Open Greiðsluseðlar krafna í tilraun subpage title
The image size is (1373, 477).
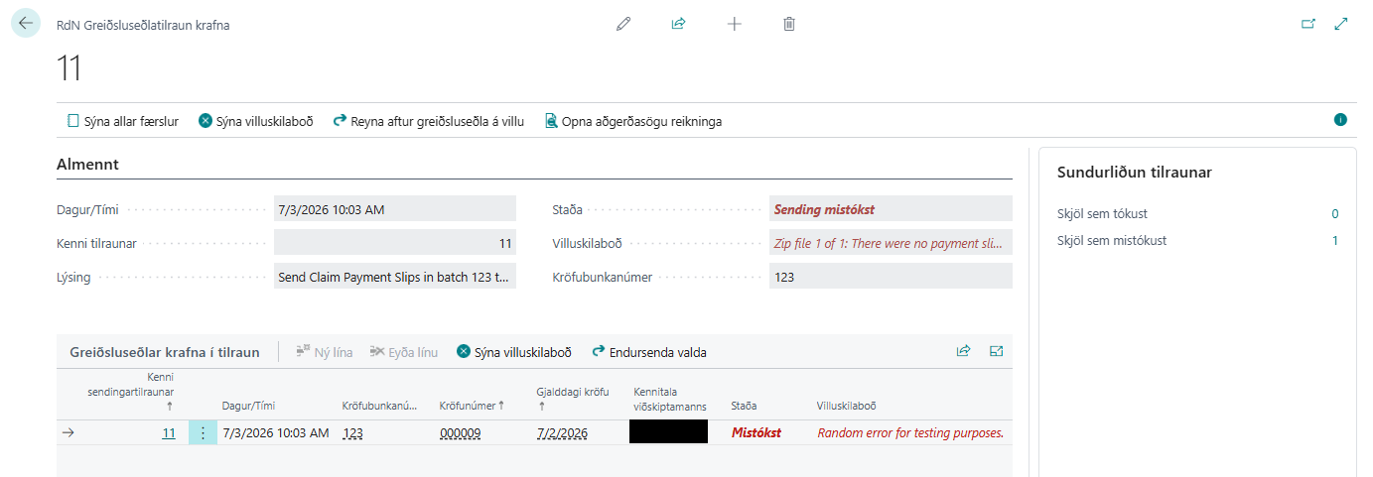click(x=165, y=352)
